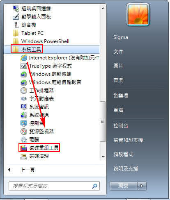
Task: Open shutdown options arrow next to 關機
Action: [142, 186]
